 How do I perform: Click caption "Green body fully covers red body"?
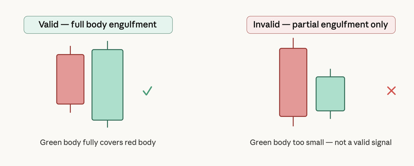pos(98,143)
